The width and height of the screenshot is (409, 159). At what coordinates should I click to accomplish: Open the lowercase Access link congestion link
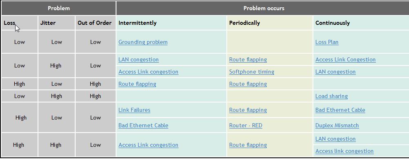tap(344, 151)
